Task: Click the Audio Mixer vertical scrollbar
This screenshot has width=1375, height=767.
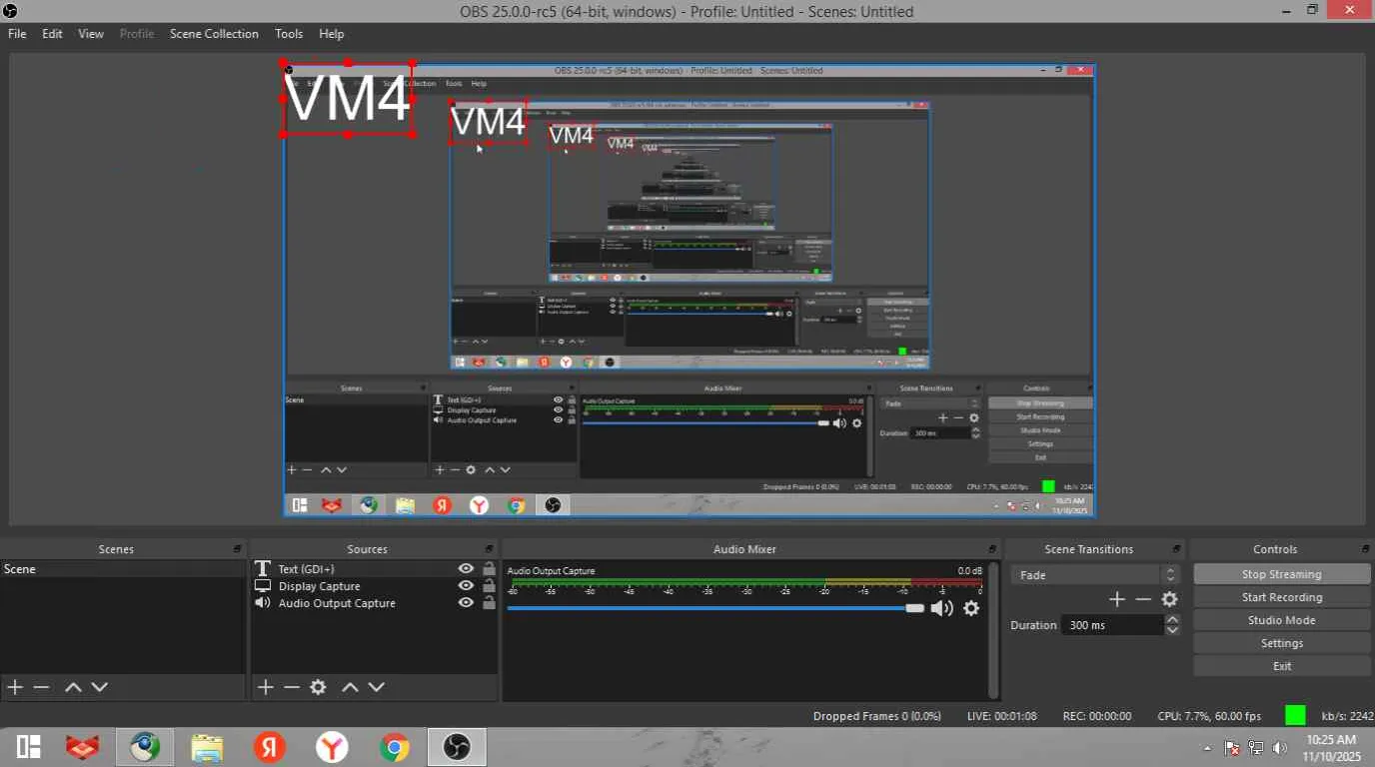Action: click(x=992, y=630)
